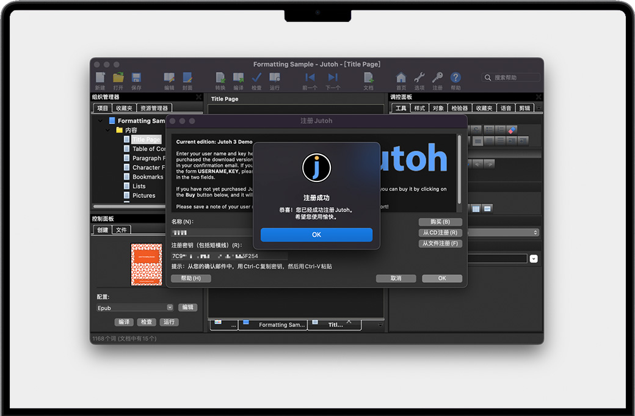Select the 转换 (Convert) toolbar icon

coord(220,78)
